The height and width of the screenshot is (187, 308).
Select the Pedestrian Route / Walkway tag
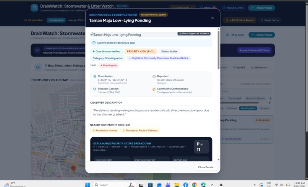140,130
